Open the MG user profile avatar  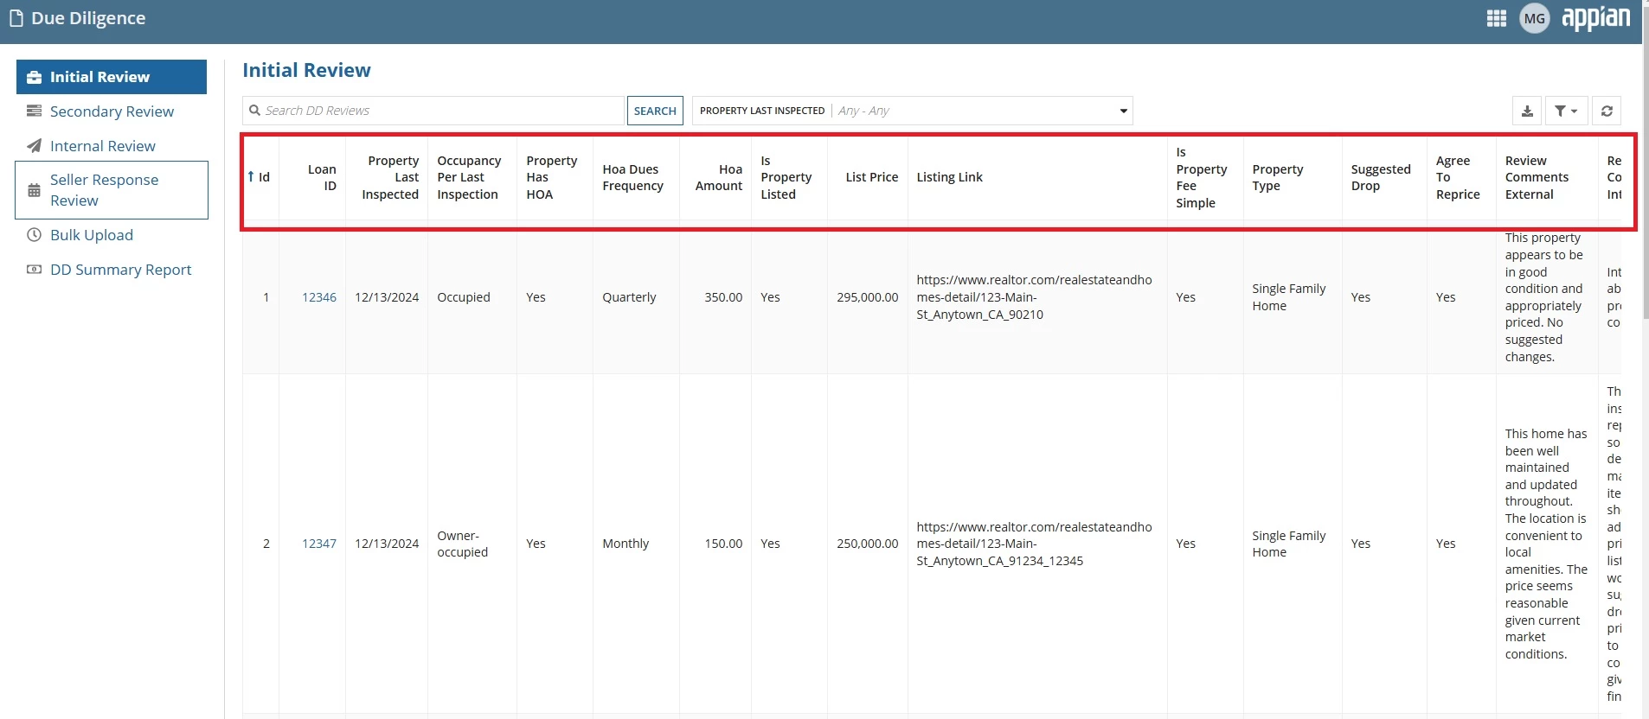coord(1535,18)
